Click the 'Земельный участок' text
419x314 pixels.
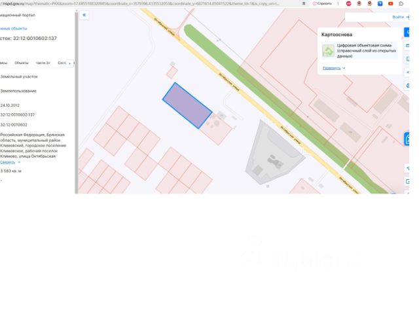(x=19, y=77)
